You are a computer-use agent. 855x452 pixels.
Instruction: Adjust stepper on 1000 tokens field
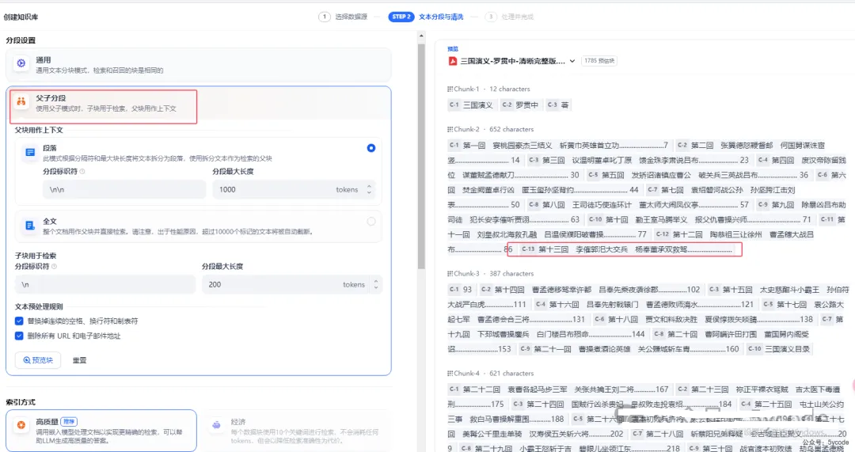coord(369,190)
